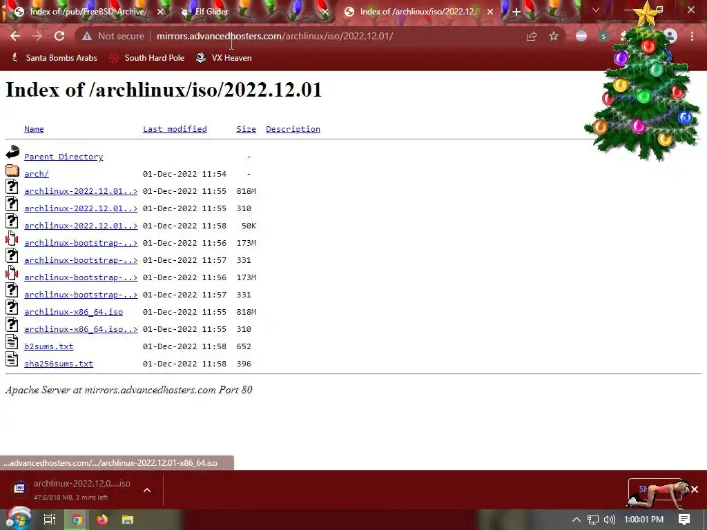The width and height of the screenshot is (707, 530).
Task: Close the FreeBSD-Archive tab
Action: (160, 12)
